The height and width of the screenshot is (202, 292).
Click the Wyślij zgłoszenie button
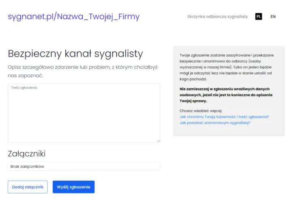point(73,187)
